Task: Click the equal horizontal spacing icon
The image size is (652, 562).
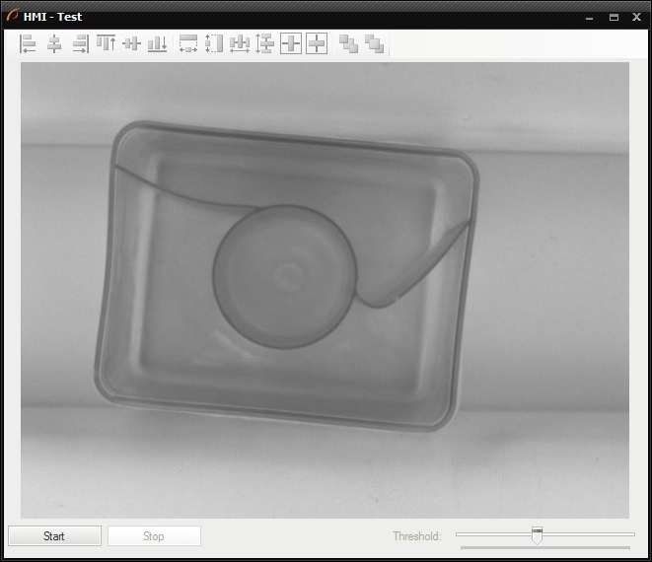Action: [240, 43]
